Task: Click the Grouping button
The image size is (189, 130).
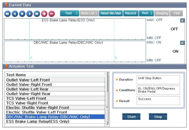Action: (162, 13)
